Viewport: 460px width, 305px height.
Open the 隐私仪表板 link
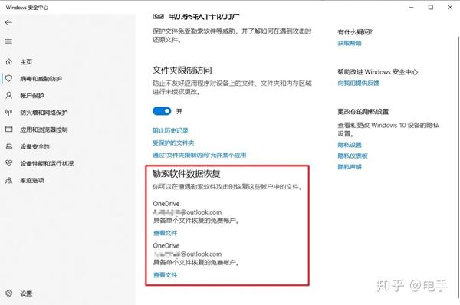353,156
